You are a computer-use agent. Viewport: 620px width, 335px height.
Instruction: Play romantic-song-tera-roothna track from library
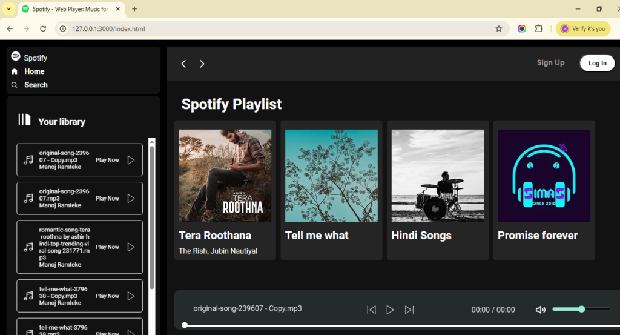click(x=131, y=247)
